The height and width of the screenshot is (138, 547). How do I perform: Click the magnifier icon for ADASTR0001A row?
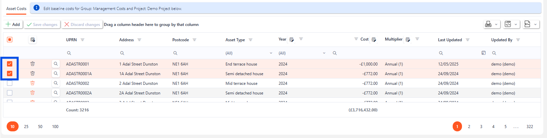click(56, 73)
